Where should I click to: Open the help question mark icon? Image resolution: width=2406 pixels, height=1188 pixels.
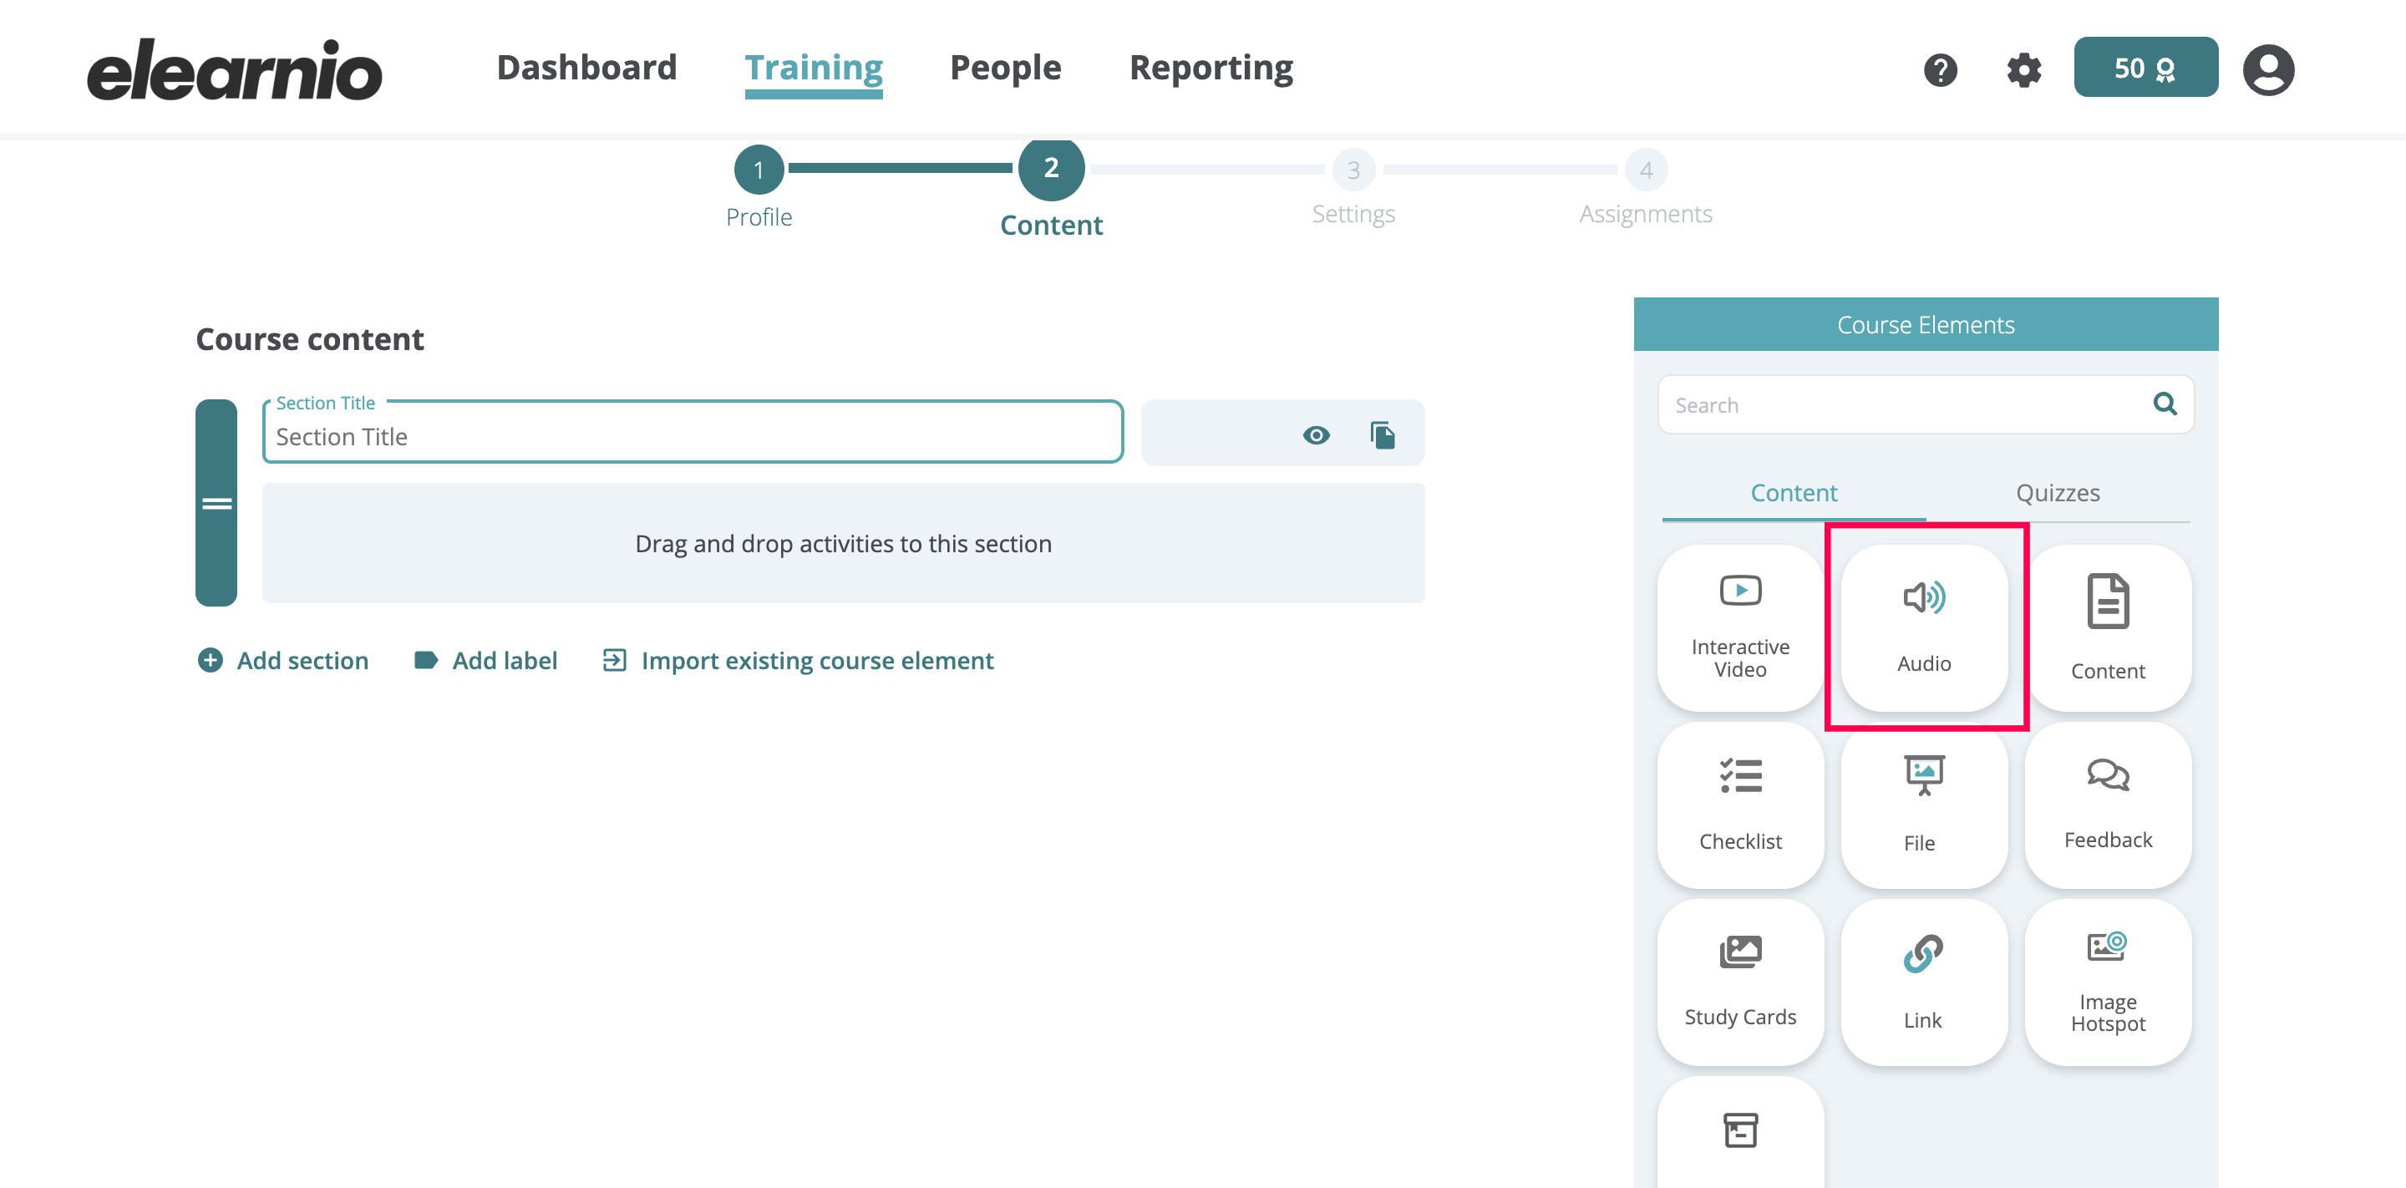coord(1940,69)
